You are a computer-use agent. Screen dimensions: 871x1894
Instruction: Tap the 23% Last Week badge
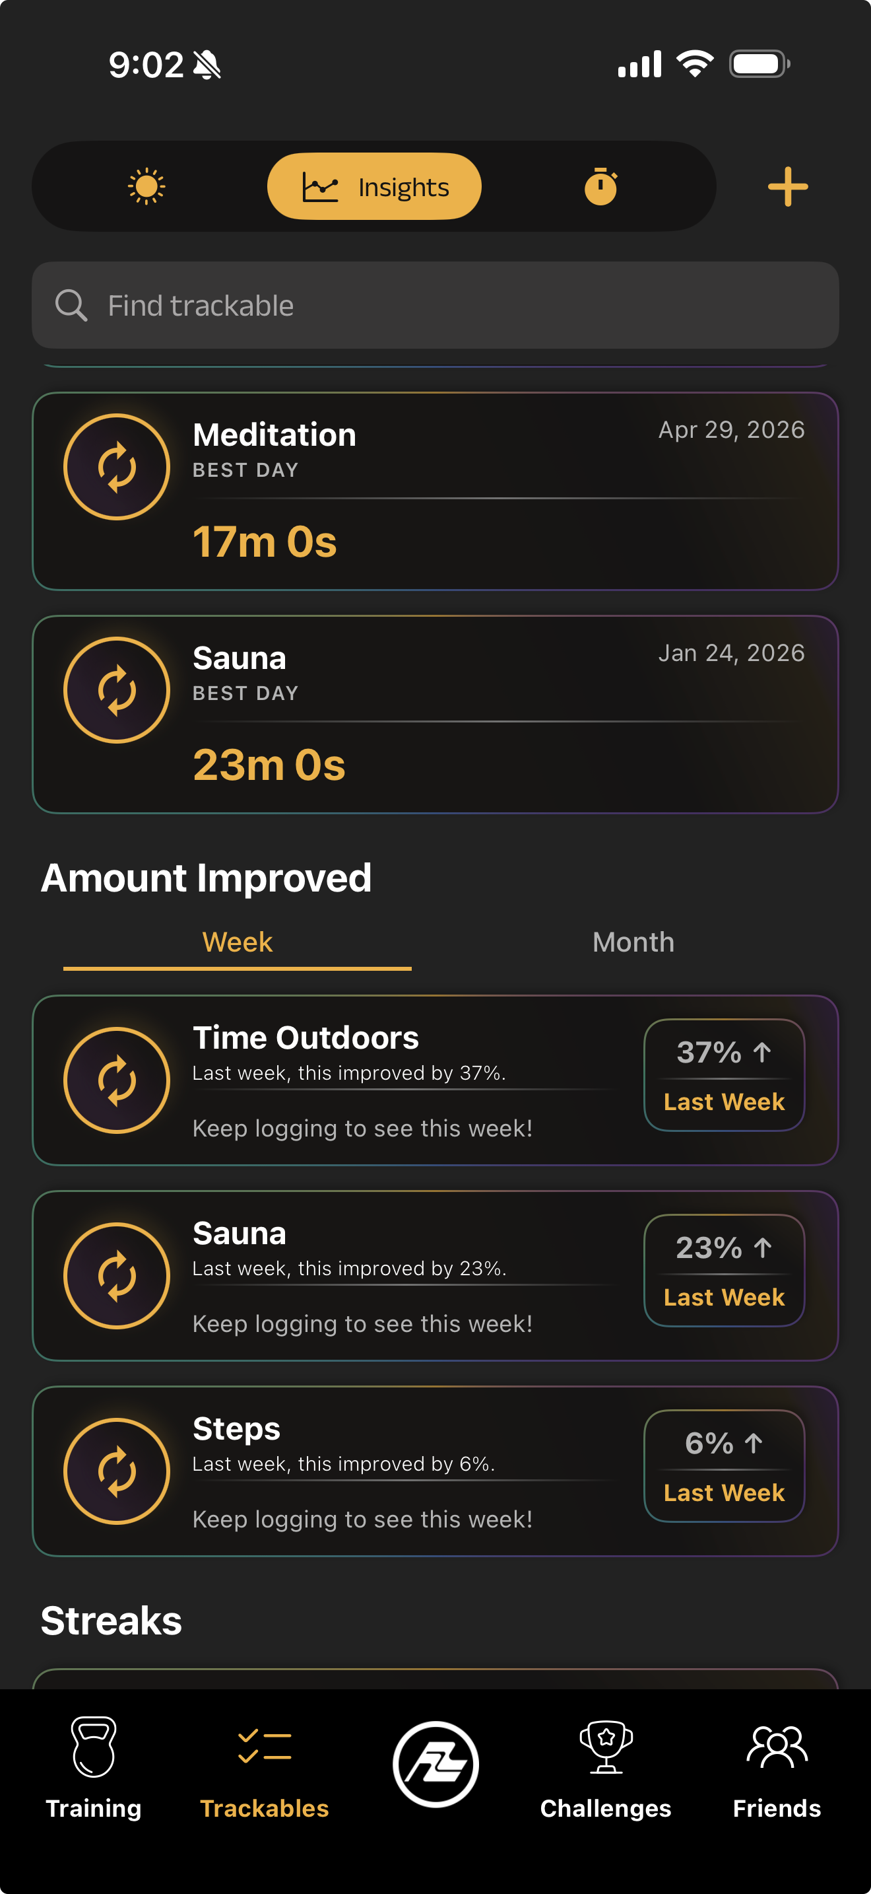[724, 1271]
